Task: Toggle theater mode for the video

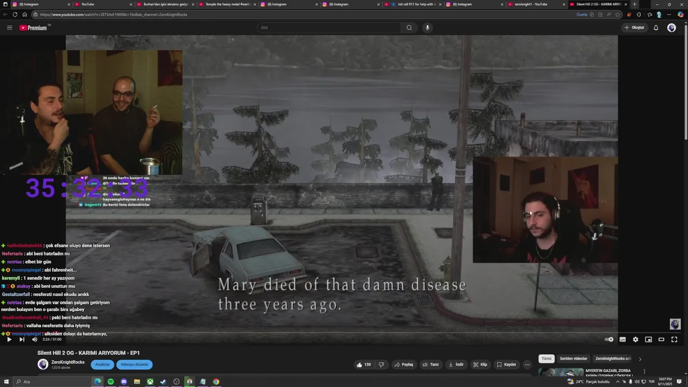Action: coord(661,339)
